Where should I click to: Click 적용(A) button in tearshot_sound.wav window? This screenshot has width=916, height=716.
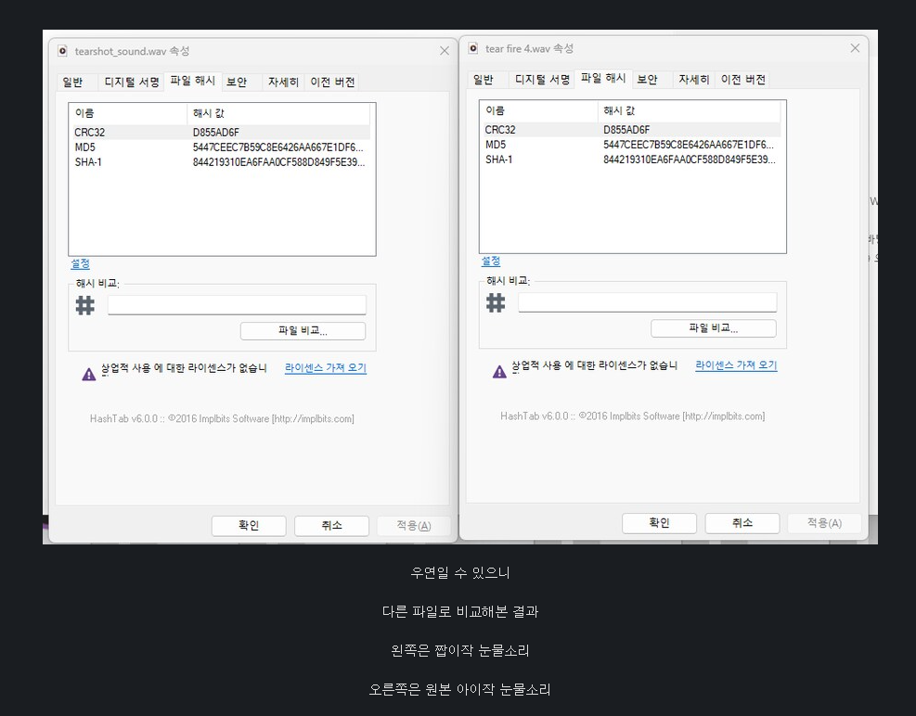coord(414,526)
